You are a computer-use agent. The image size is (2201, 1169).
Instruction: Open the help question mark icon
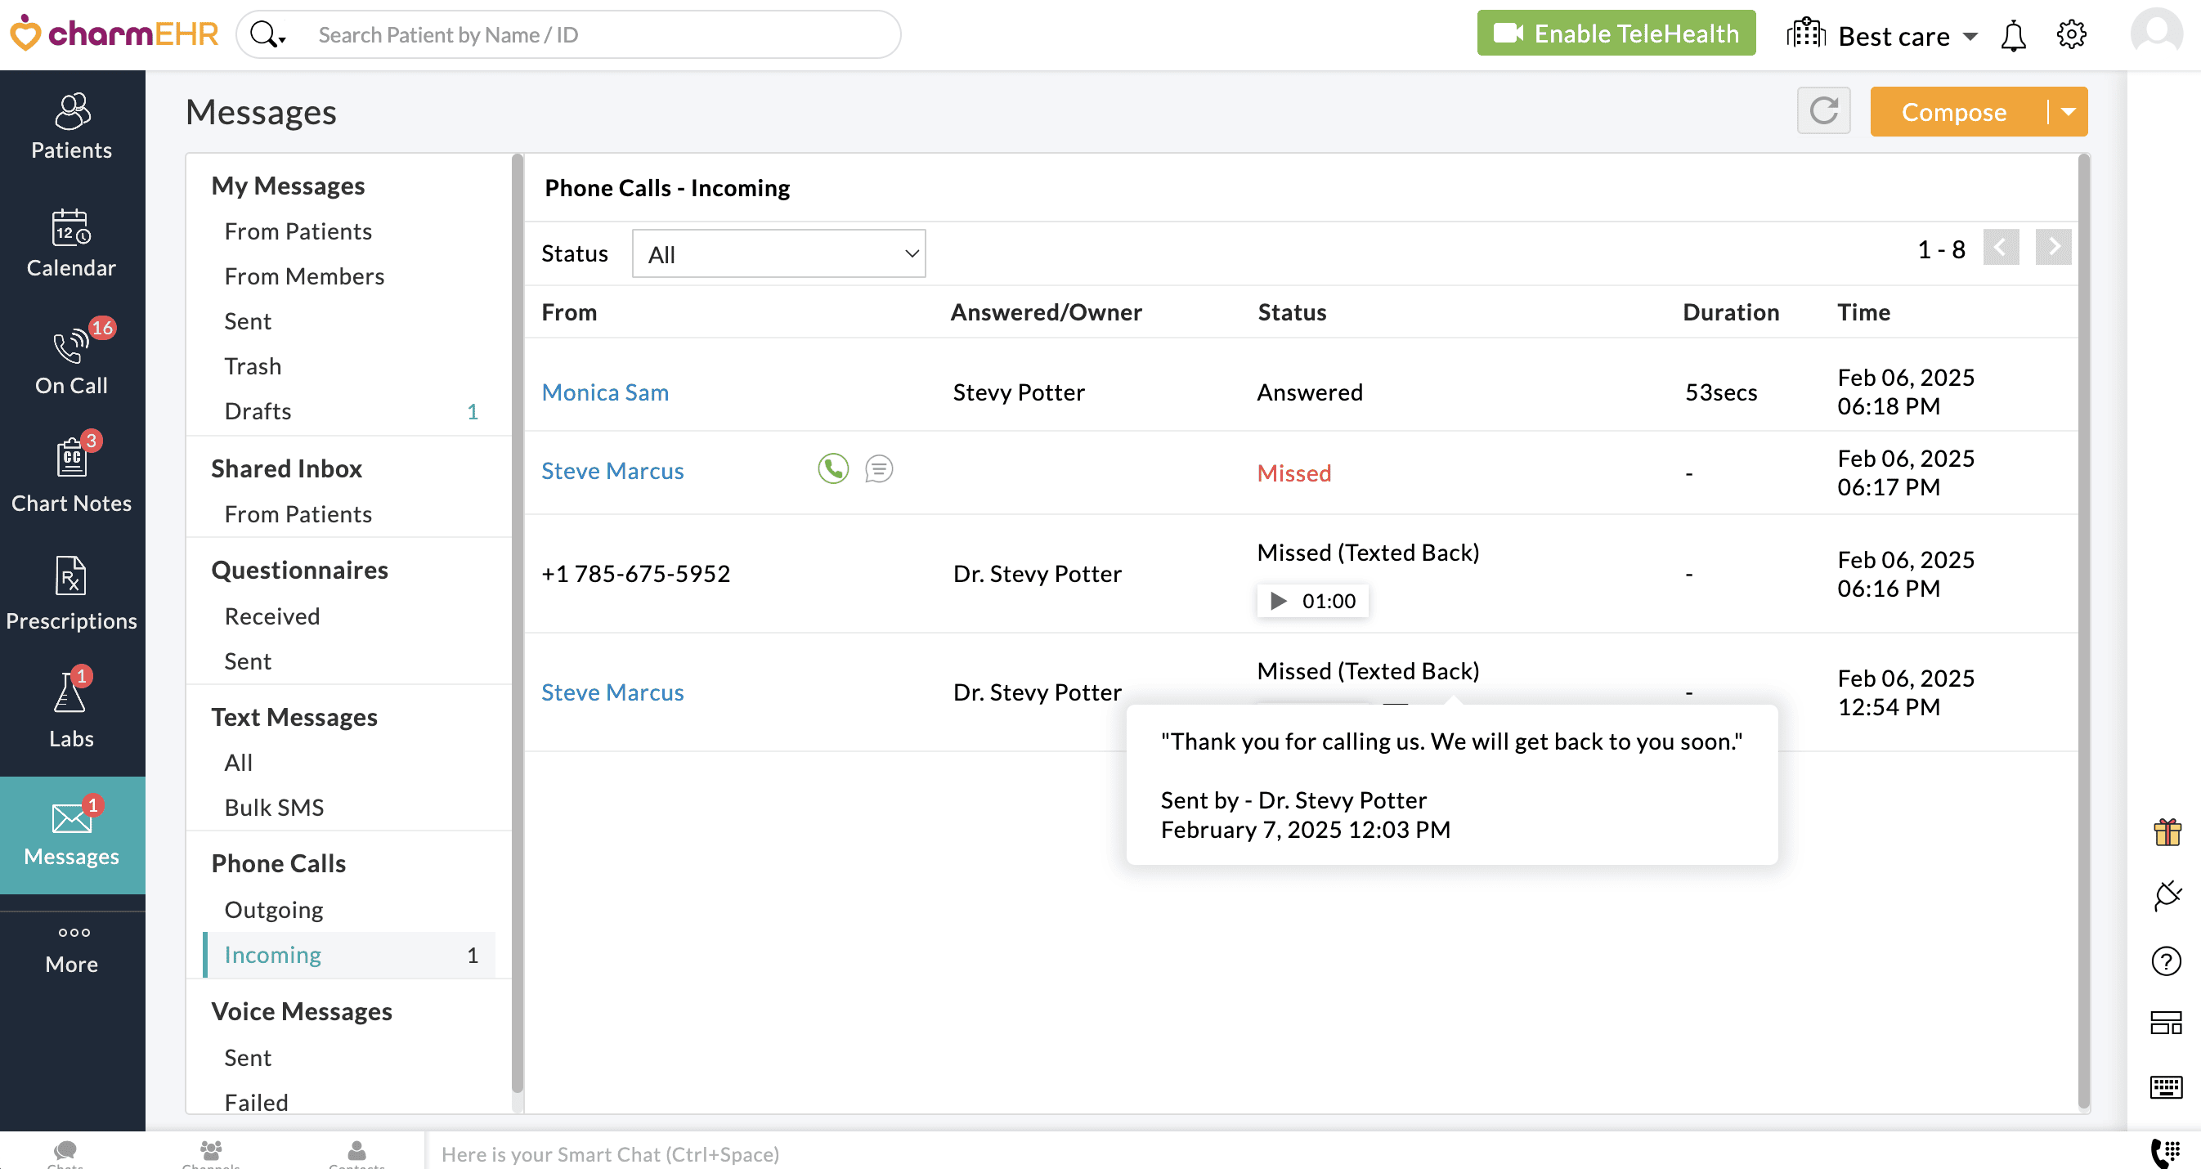[2166, 961]
